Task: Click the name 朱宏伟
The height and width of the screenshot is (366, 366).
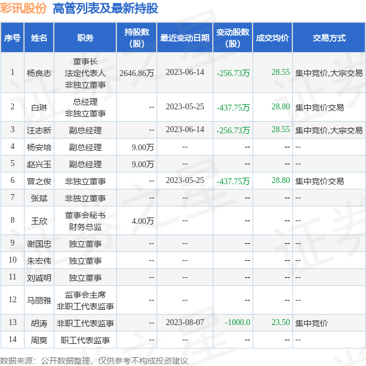Action: tap(39, 261)
